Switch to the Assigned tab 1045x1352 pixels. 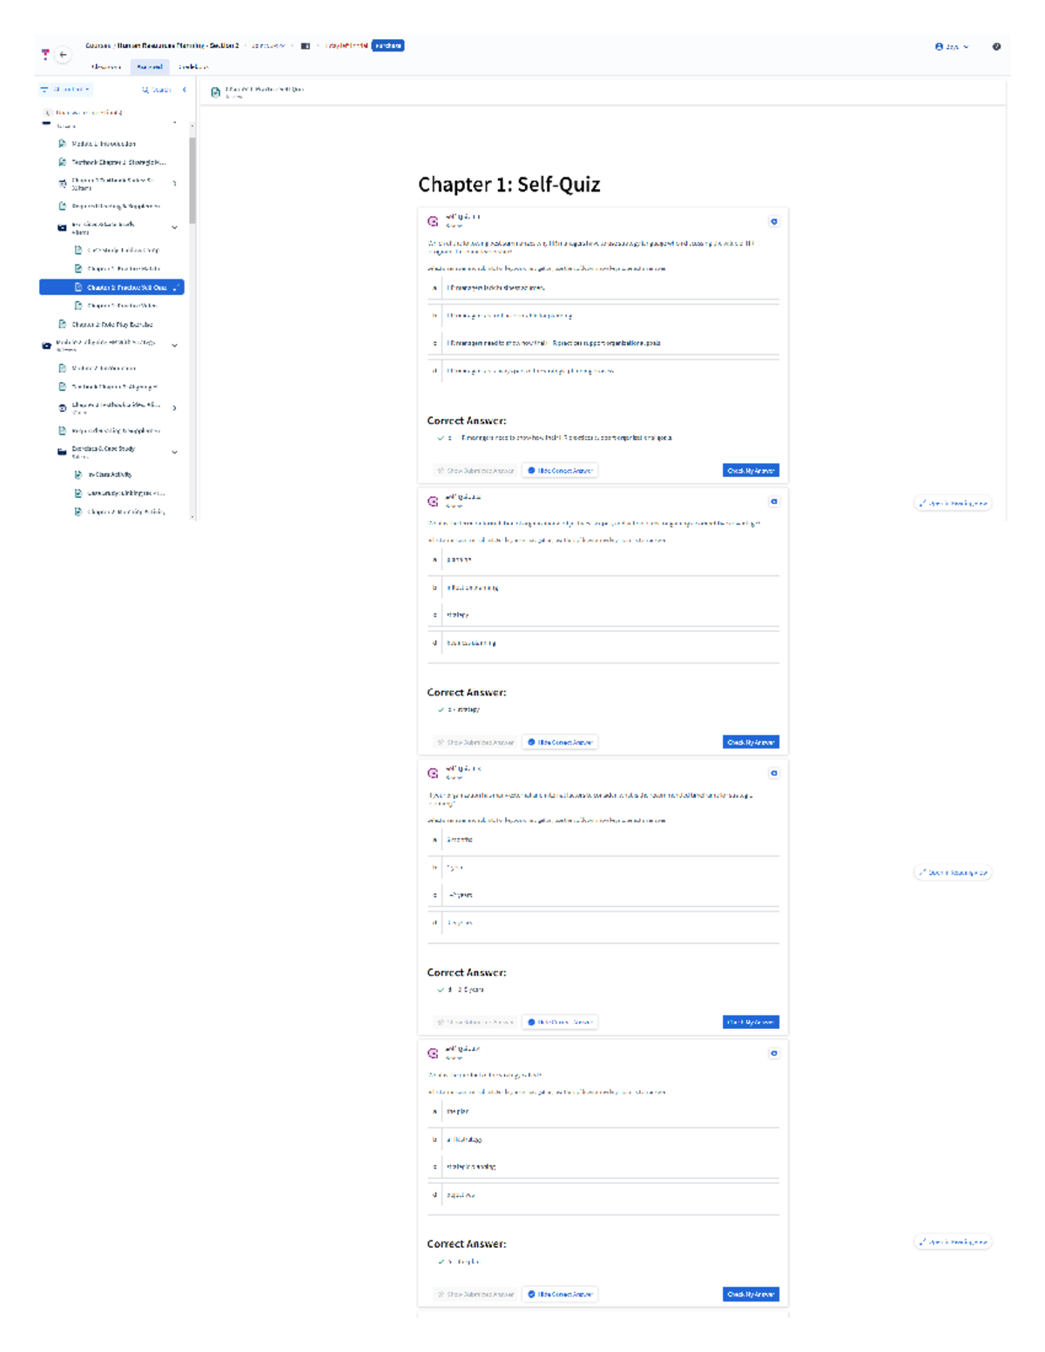150,67
